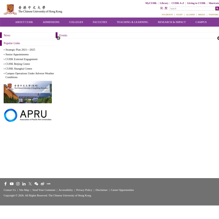Open Privacy Policy link

pyautogui.click(x=84, y=190)
